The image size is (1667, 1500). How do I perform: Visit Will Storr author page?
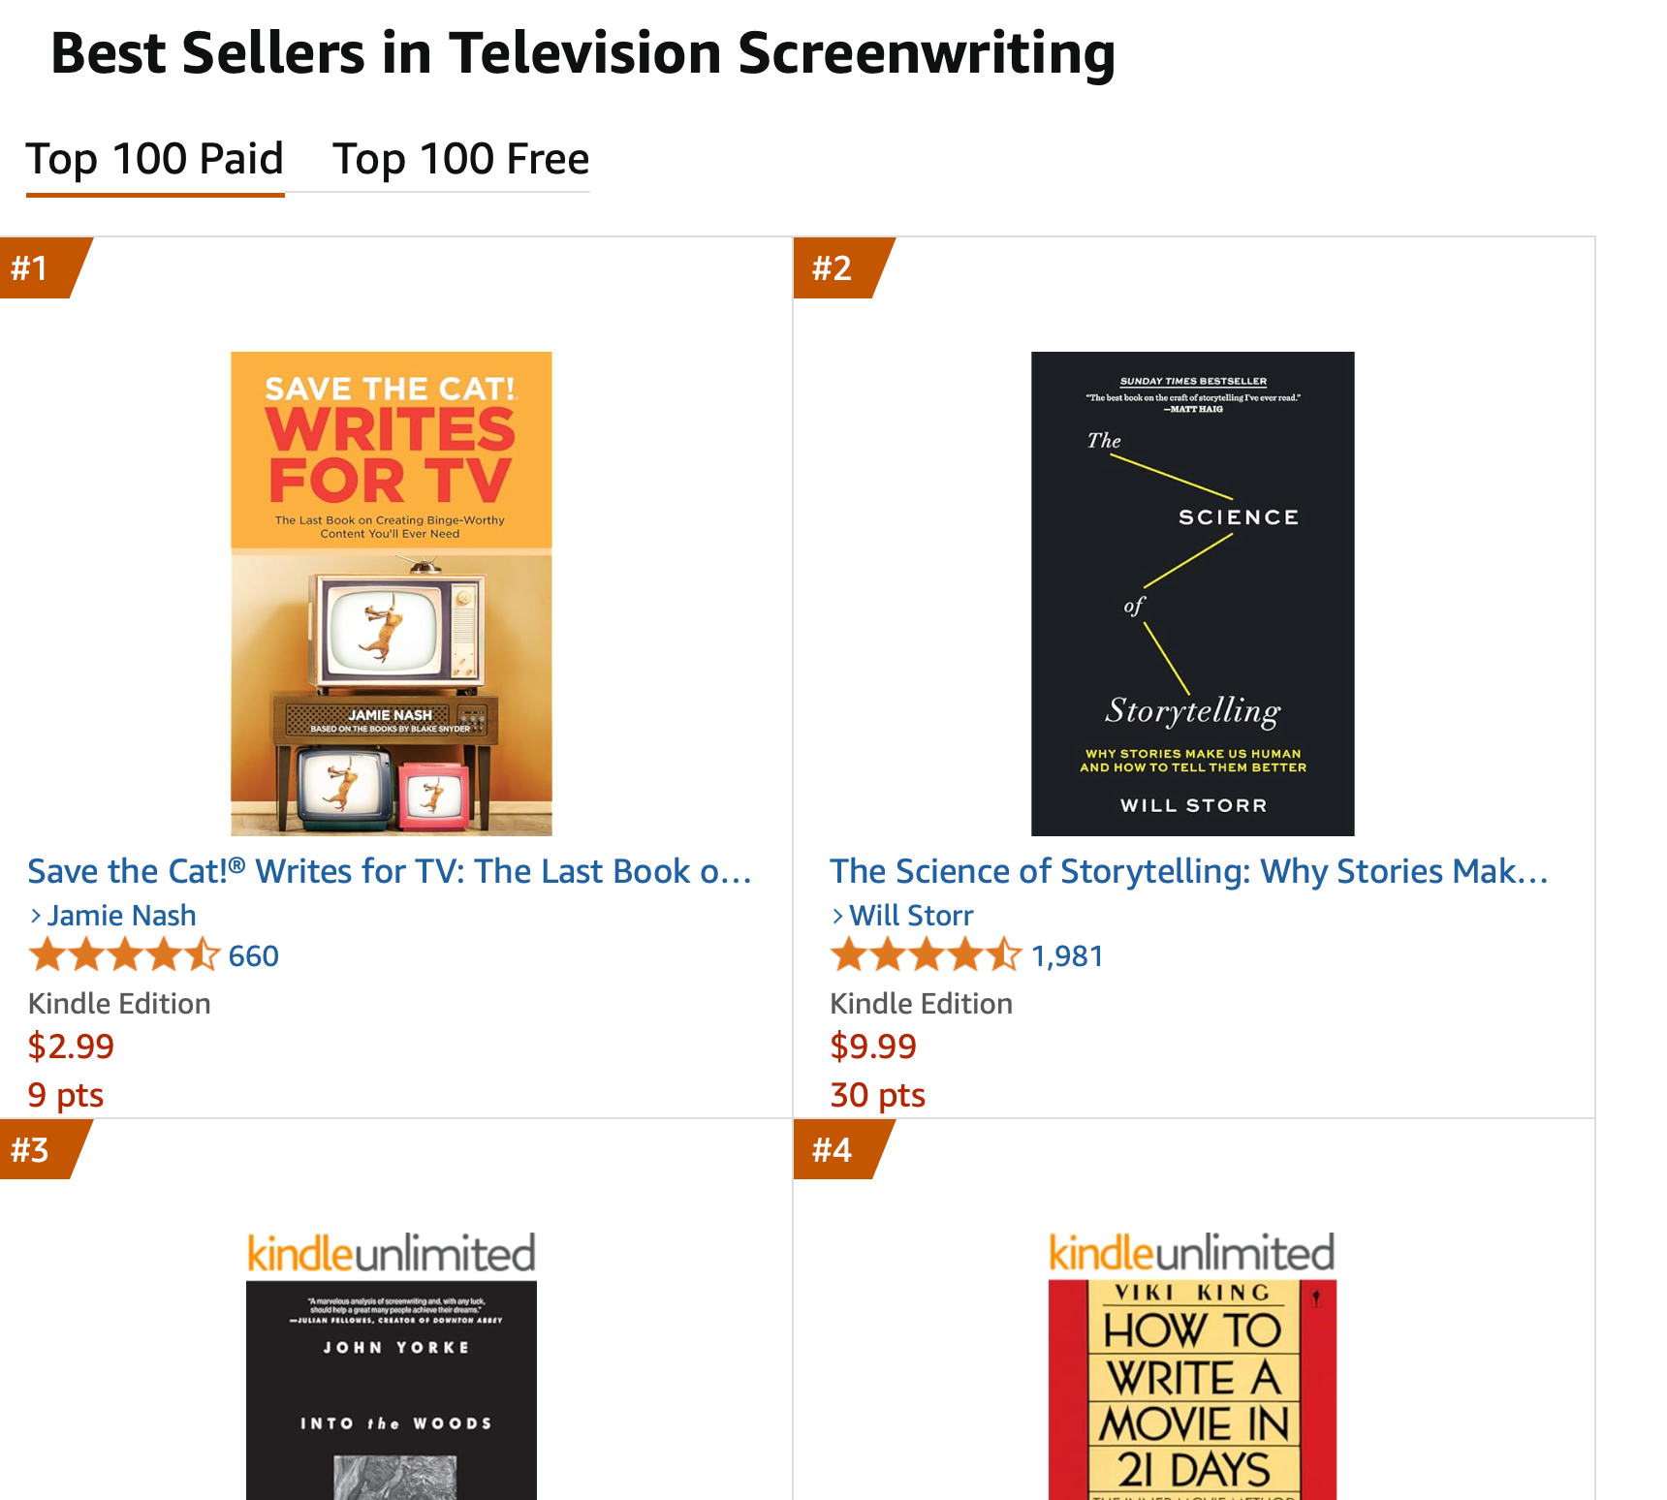pos(911,916)
